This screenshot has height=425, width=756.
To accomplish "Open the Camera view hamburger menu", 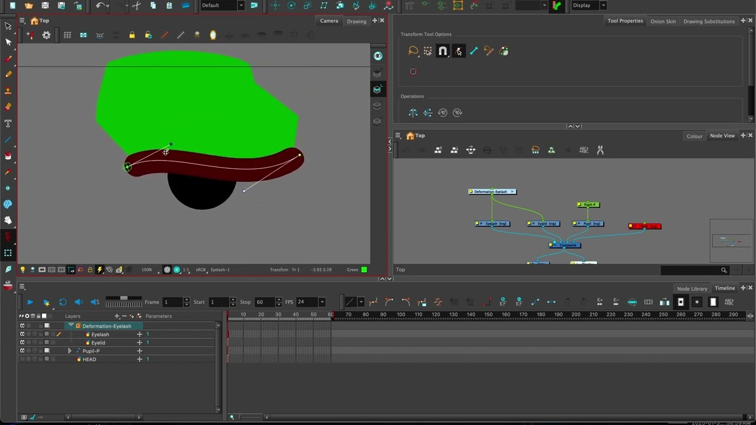I will pyautogui.click(x=22, y=21).
